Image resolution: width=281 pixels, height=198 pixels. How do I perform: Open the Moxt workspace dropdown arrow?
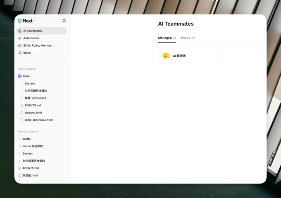click(35, 21)
